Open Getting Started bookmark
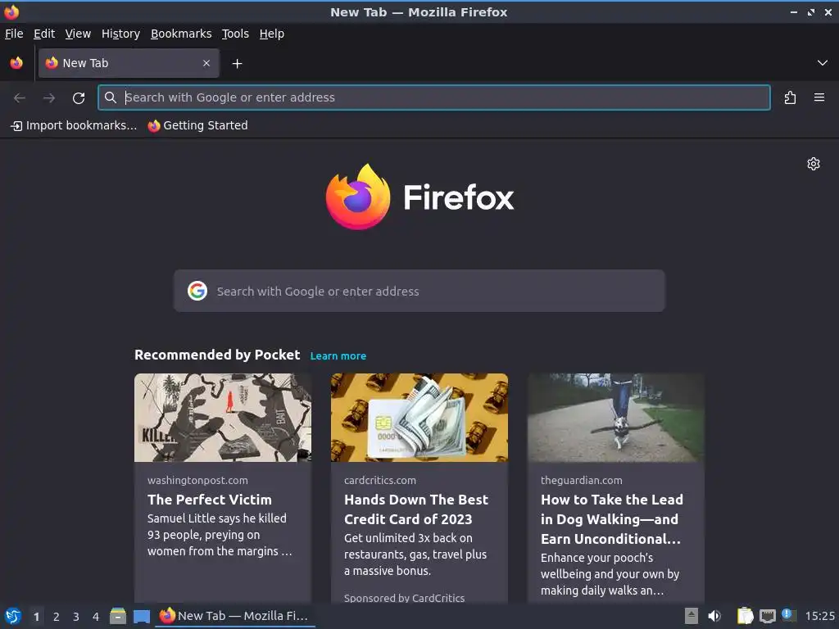This screenshot has height=629, width=839. 198,125
